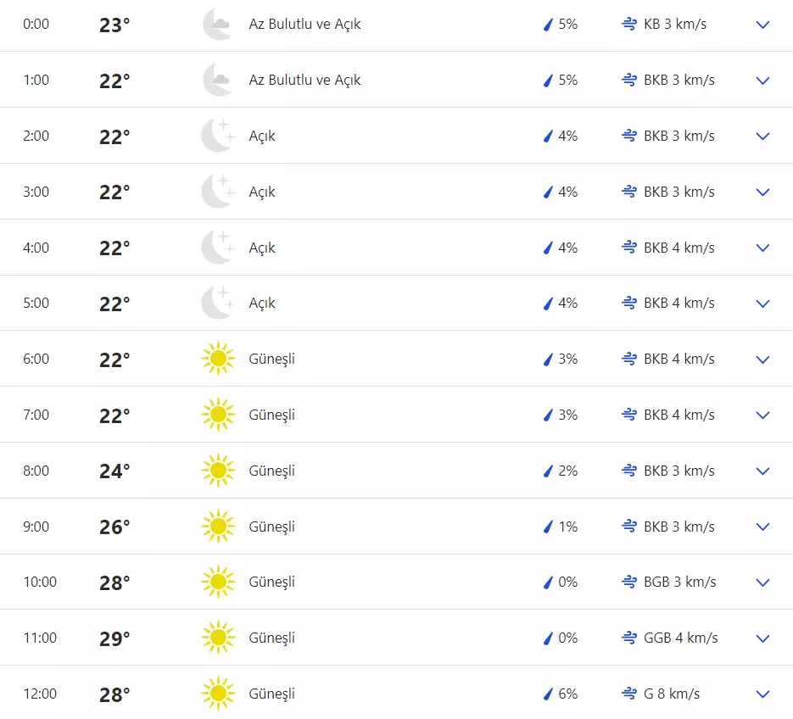Image resolution: width=793 pixels, height=719 pixels.
Task: Click the raindrop icon next to 6% at 12:00
Action: pos(548,694)
